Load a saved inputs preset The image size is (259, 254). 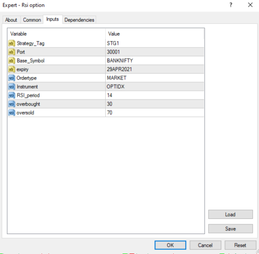click(230, 215)
